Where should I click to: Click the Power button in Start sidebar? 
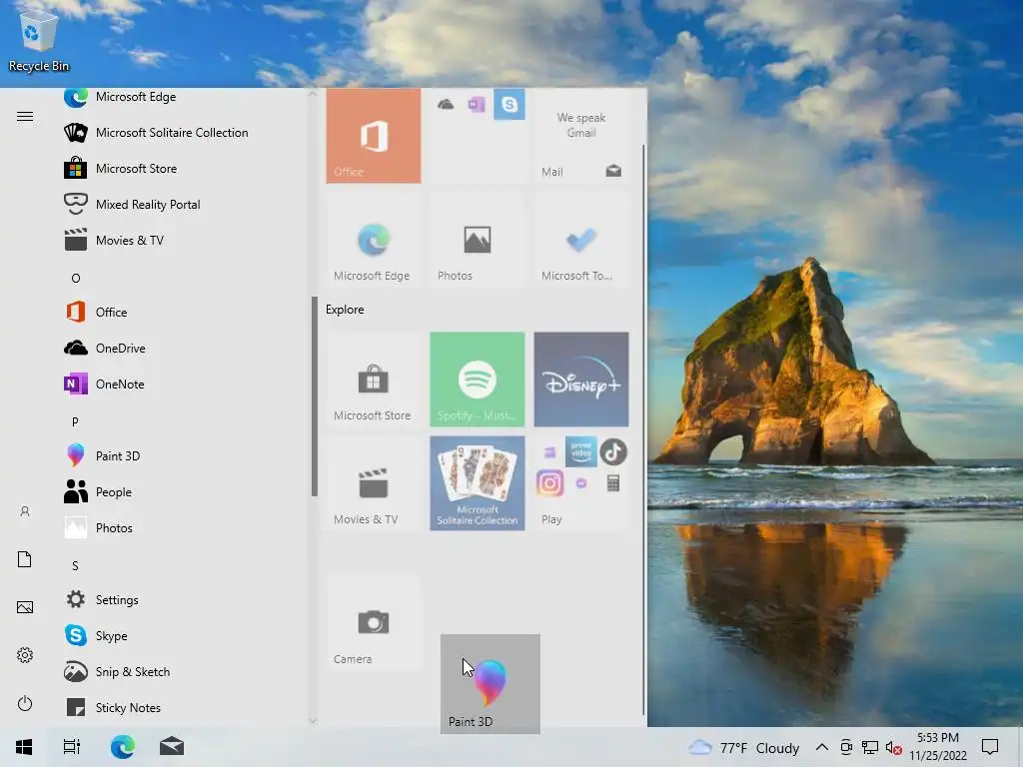click(x=25, y=703)
